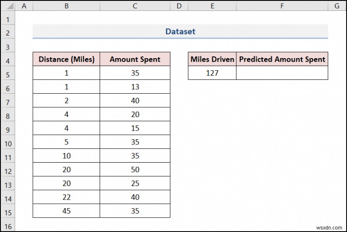Select Distance cell in row 5
Image resolution: width=347 pixels, height=232 pixels.
pyautogui.click(x=66, y=73)
